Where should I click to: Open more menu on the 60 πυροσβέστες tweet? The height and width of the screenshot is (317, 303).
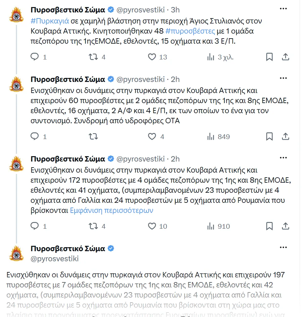click(283, 78)
